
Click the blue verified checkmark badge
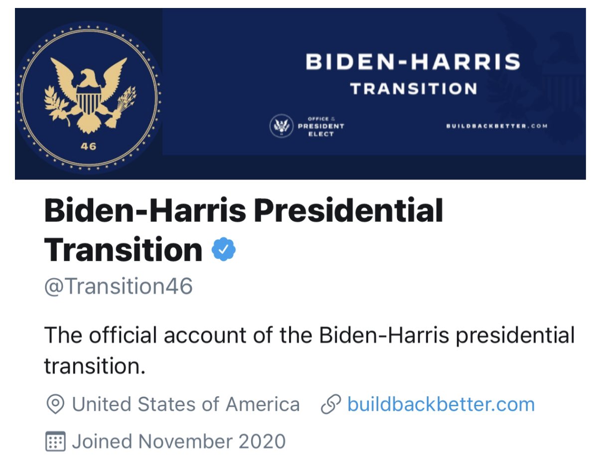pos(223,249)
